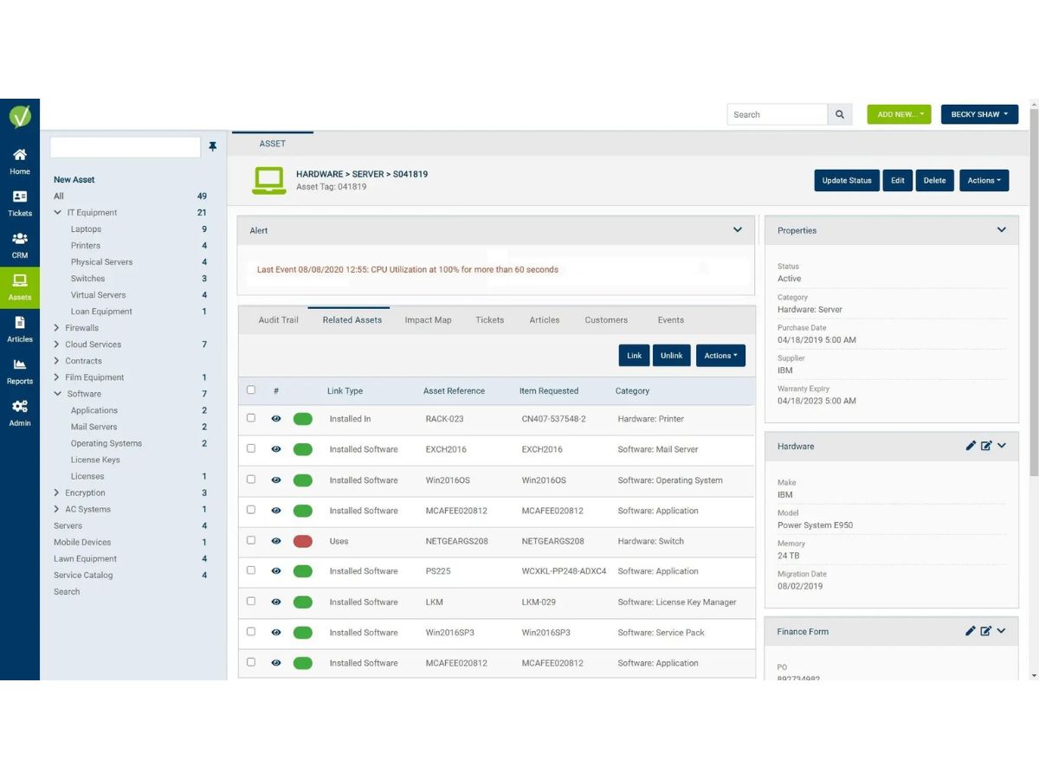Switch to the Audit Trail tab
Screen dimensions: 1039x779
pyautogui.click(x=279, y=320)
